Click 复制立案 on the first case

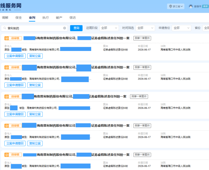point(35,56)
